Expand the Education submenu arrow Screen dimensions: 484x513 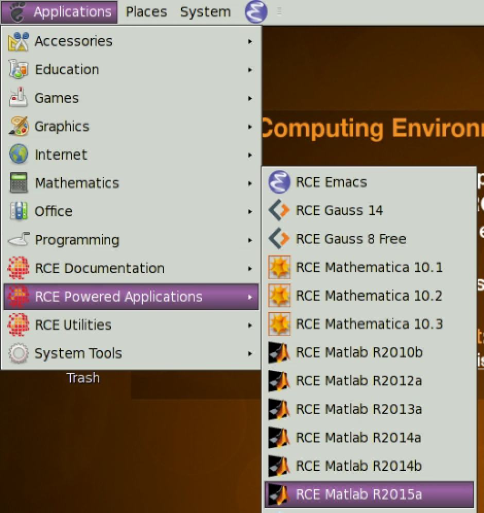tap(250, 70)
